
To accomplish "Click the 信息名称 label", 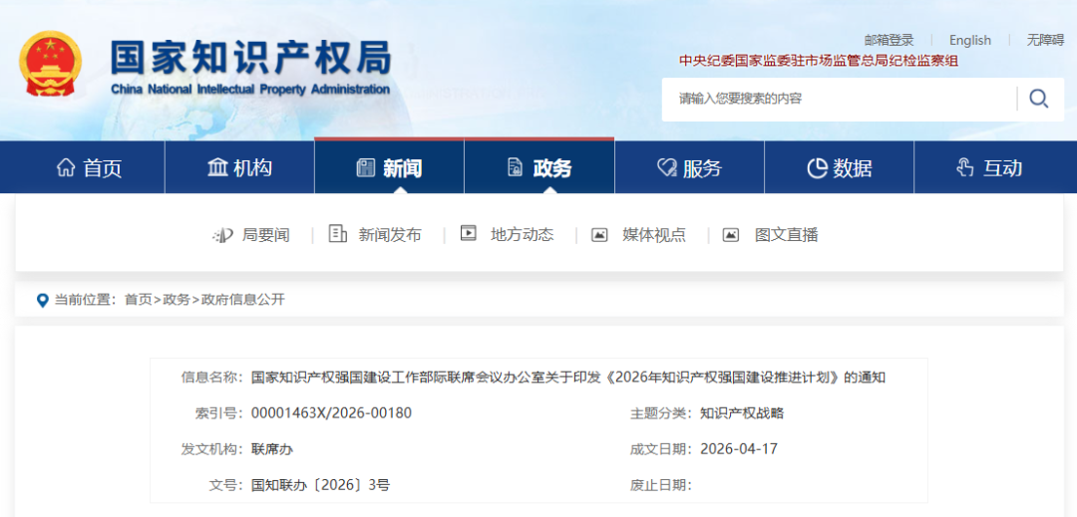I will click(x=212, y=378).
